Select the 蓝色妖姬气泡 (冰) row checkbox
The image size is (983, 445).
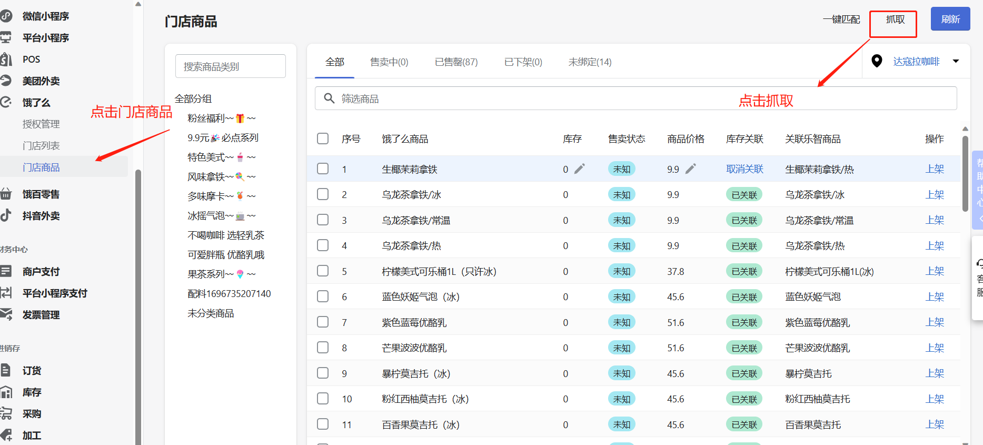[x=323, y=296]
